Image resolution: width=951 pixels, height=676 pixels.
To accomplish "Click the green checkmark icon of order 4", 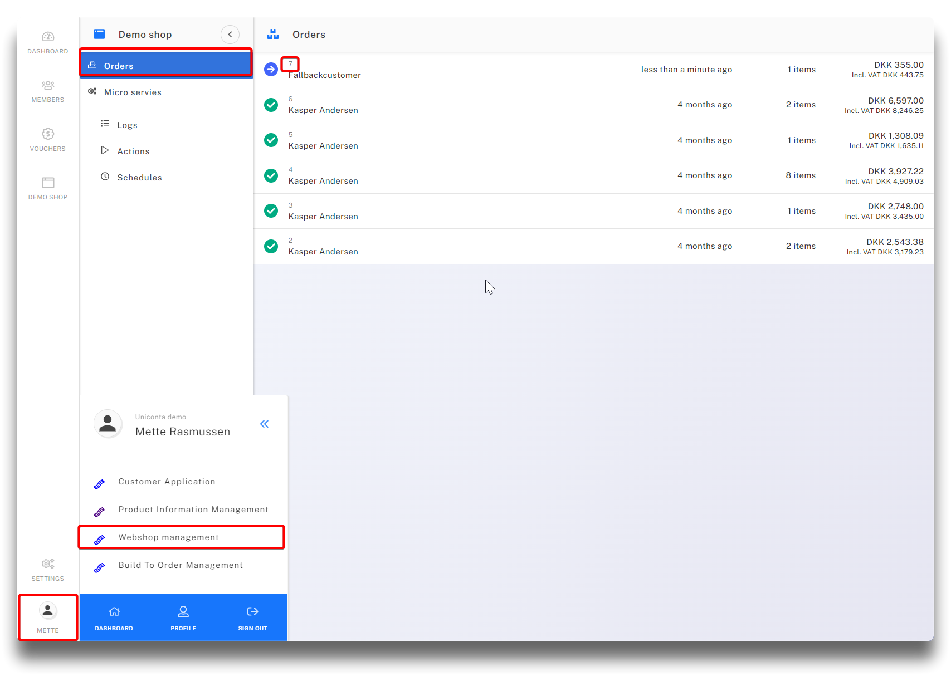I will [x=271, y=175].
